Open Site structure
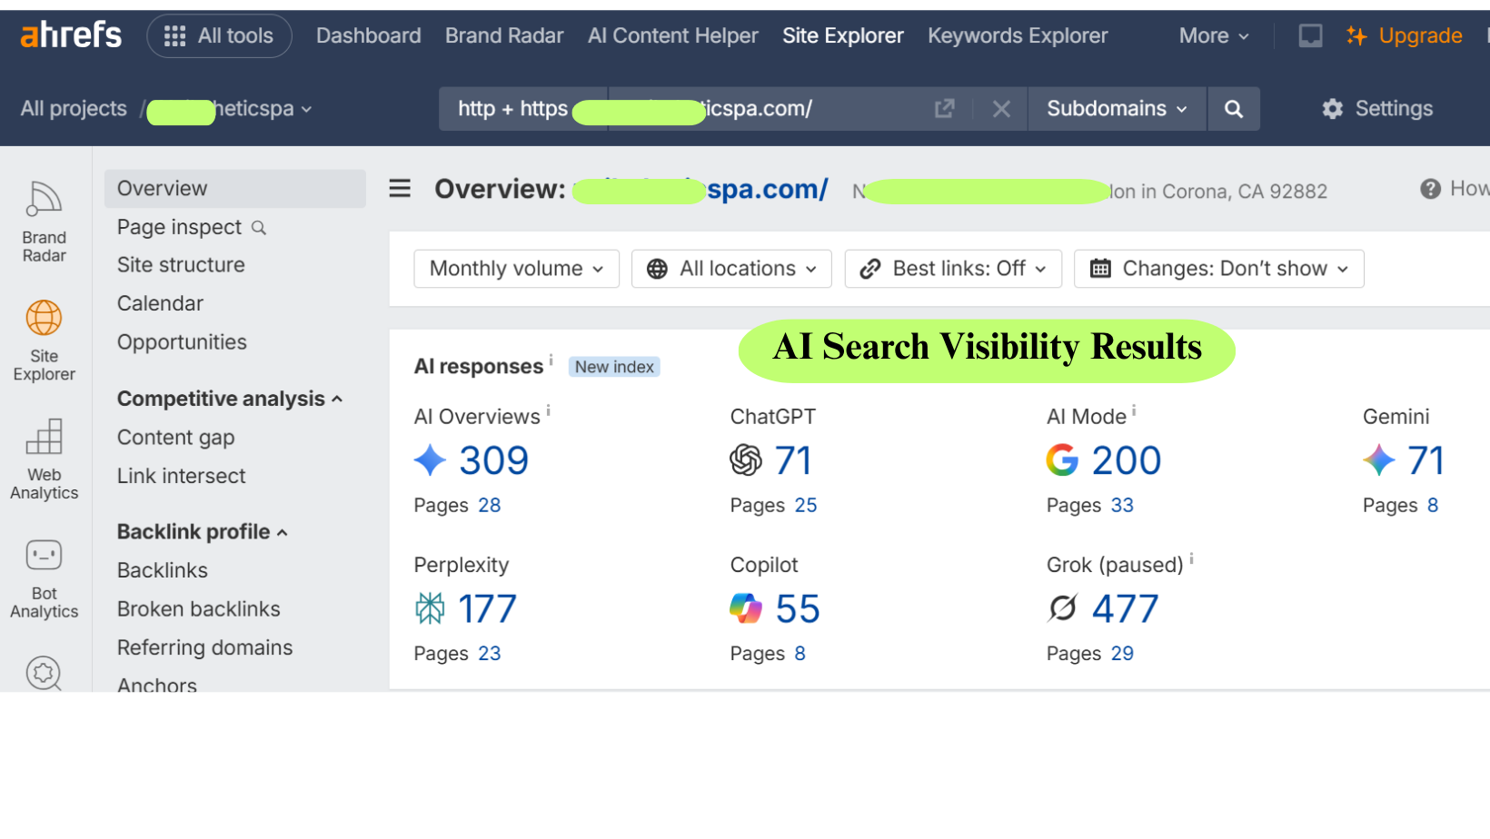 pos(181,265)
